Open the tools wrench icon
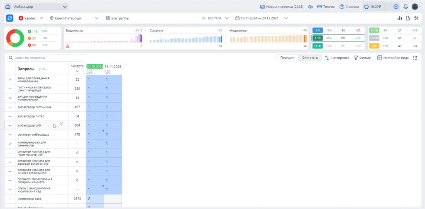425x209 pixels. [416, 18]
